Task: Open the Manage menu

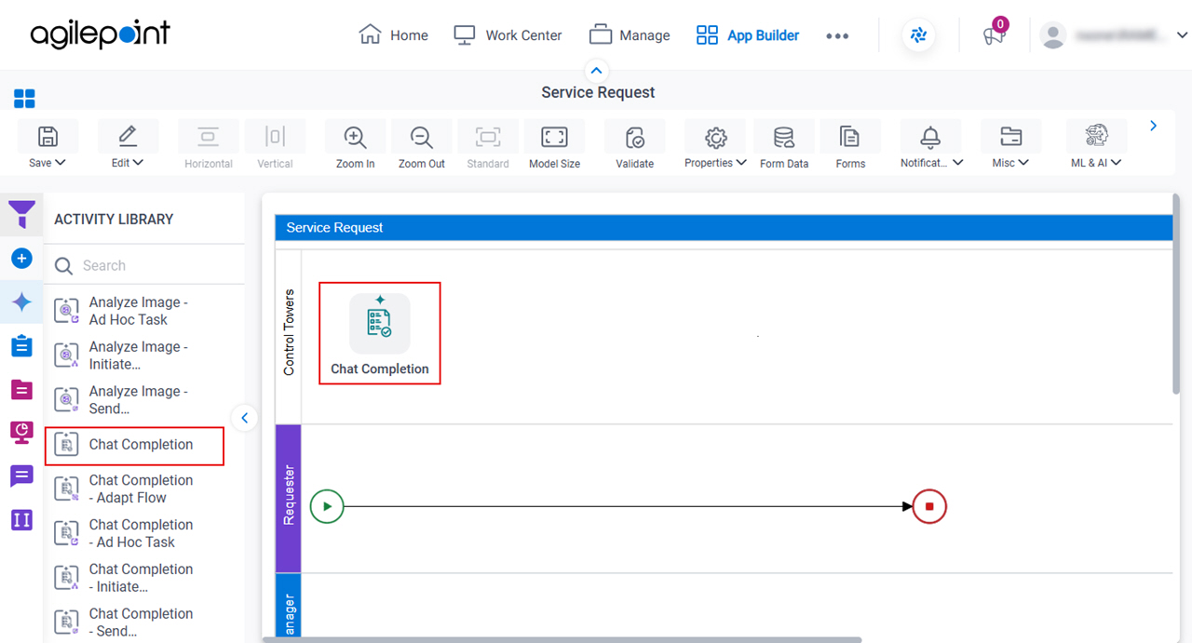Action: [x=630, y=35]
